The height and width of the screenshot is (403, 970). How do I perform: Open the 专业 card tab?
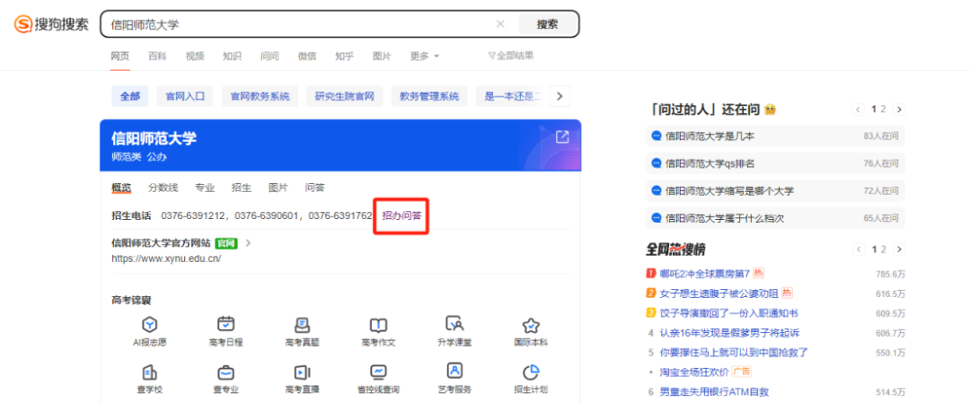[205, 188]
